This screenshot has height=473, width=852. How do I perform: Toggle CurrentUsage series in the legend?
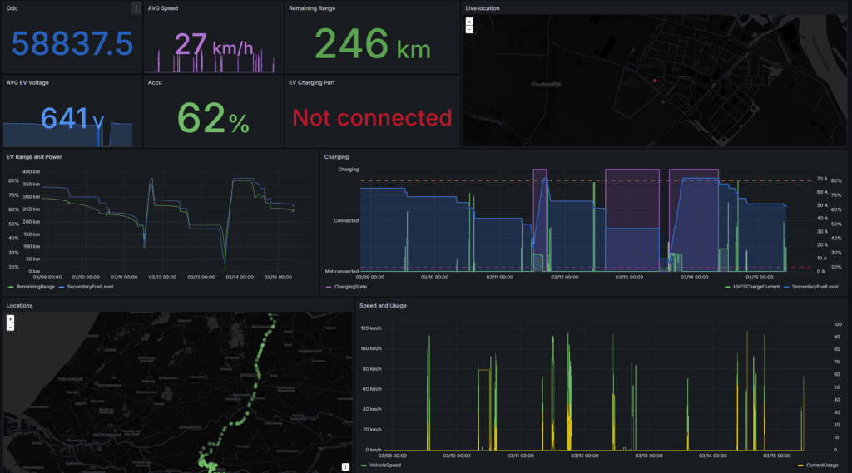coord(821,463)
